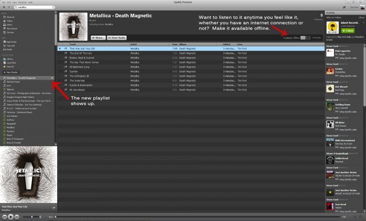
Task: Open the Playback menu
Action: click(x=22, y=2)
